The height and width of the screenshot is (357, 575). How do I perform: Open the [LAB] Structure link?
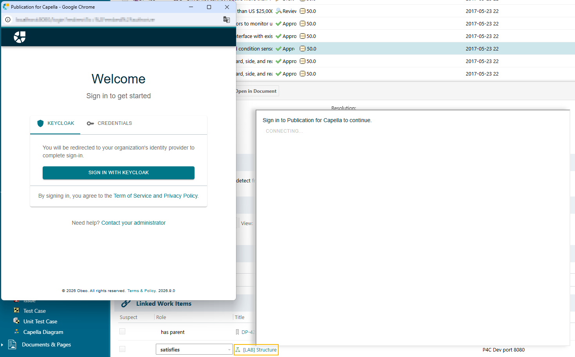[x=260, y=350]
